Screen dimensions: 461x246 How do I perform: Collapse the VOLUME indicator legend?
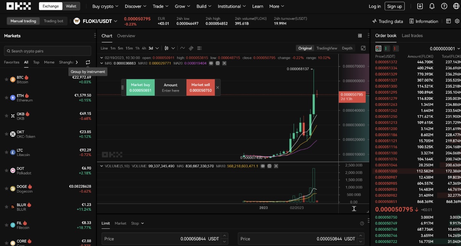point(101,166)
